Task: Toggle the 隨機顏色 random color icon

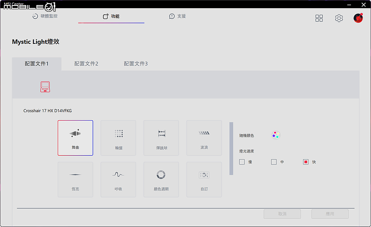Action: (275, 135)
